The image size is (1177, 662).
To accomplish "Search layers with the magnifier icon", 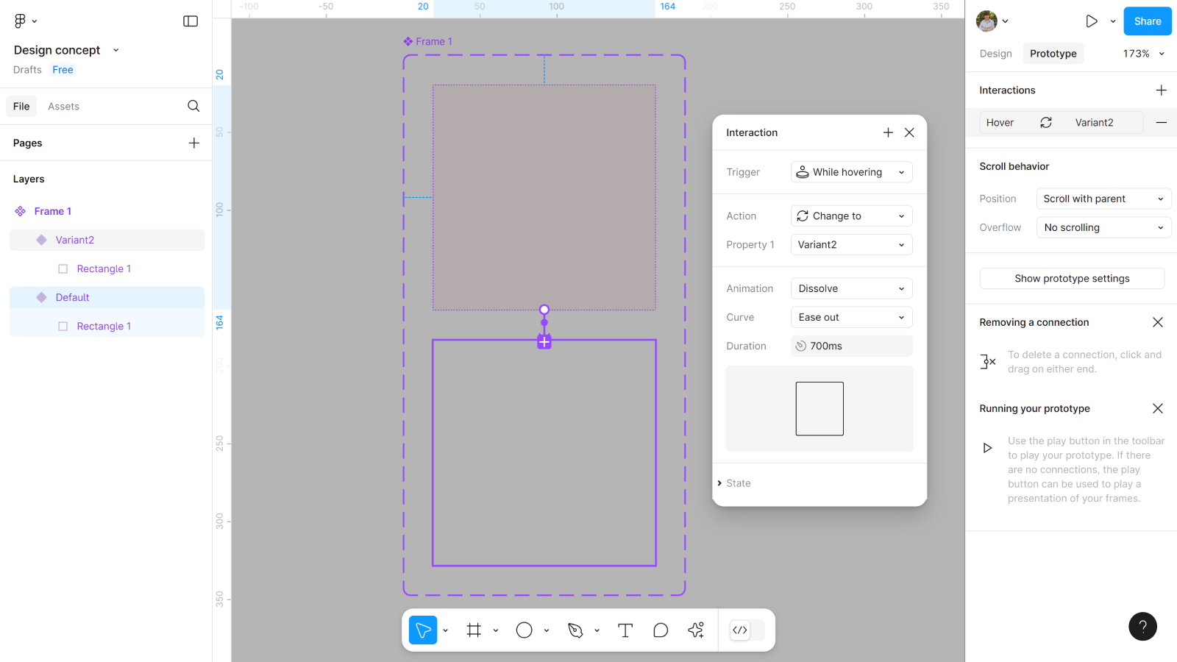I will [193, 106].
